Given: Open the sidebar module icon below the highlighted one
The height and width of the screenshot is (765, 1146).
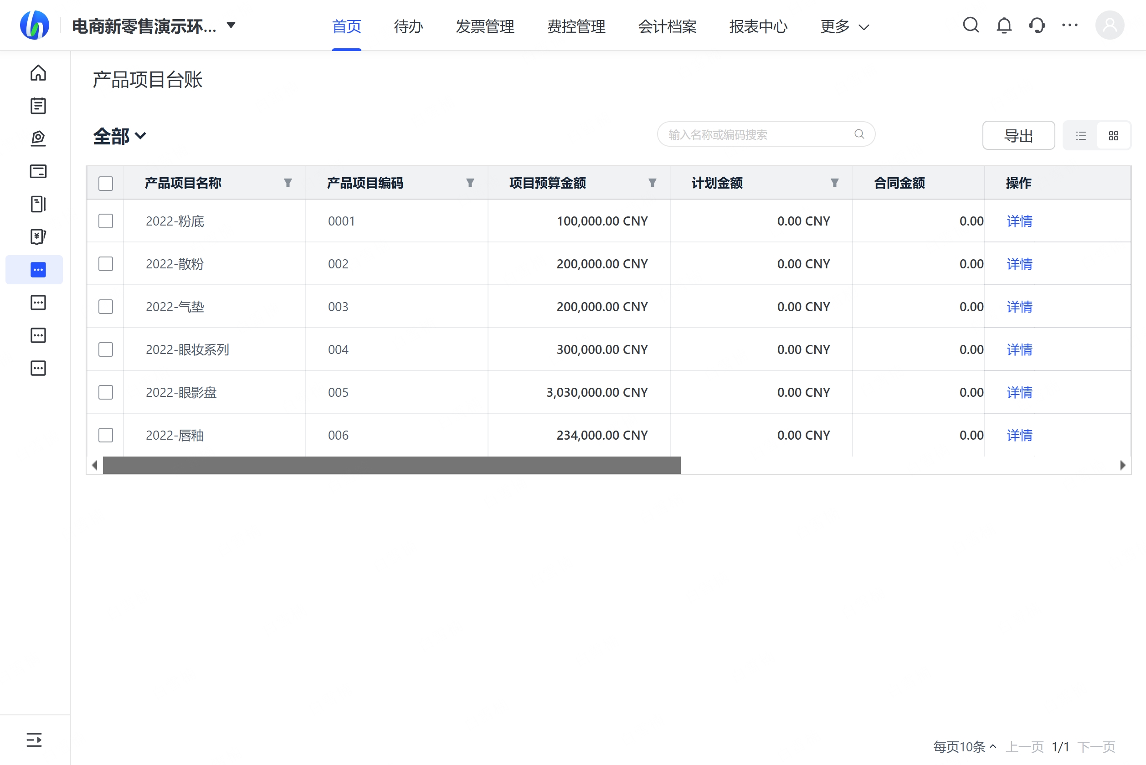Looking at the screenshot, I should (38, 303).
